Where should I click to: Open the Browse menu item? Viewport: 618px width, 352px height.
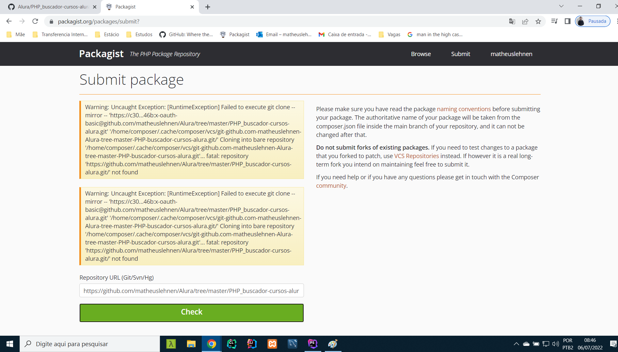click(x=421, y=54)
